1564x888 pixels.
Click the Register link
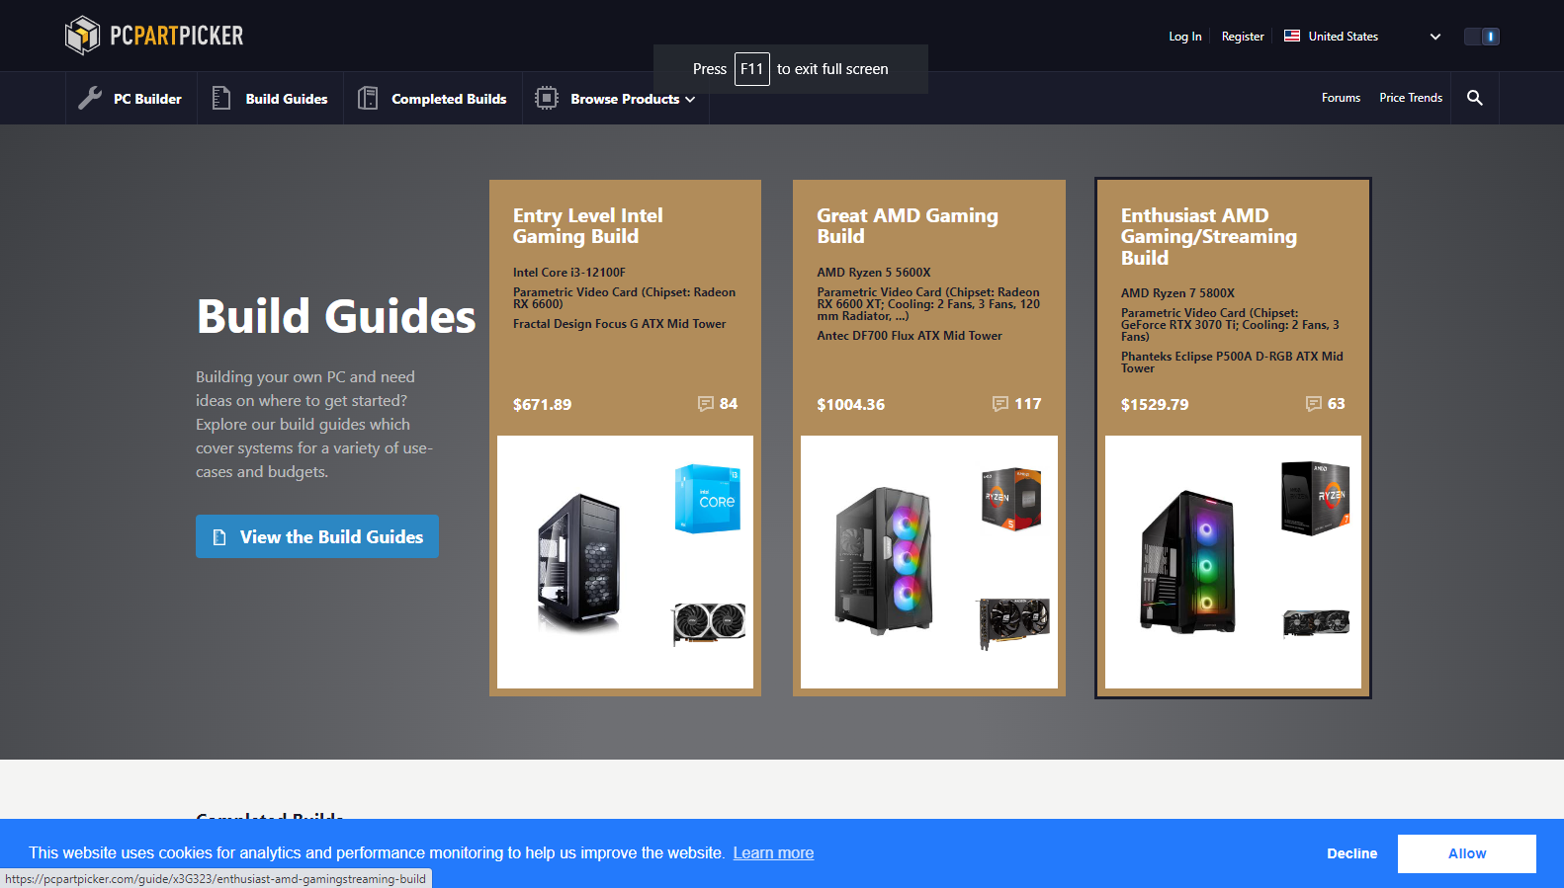coord(1243,37)
